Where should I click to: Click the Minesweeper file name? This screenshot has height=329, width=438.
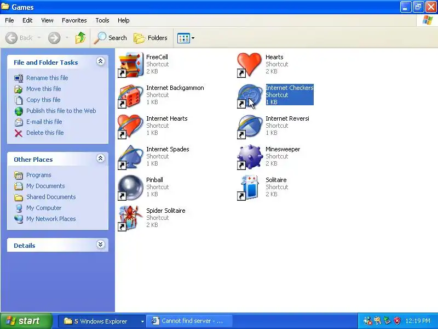point(283,149)
